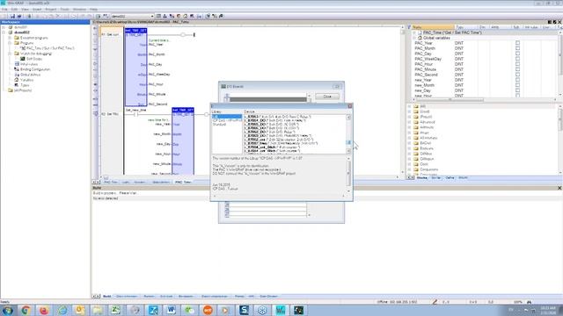Screen dimensions: 563x316
Task: Click the Global variables icon in variable grid
Action: coord(420,38)
